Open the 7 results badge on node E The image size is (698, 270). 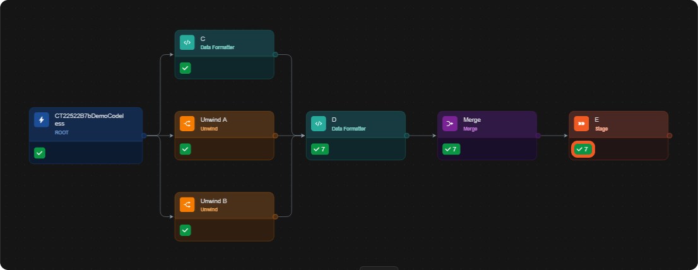click(x=583, y=149)
